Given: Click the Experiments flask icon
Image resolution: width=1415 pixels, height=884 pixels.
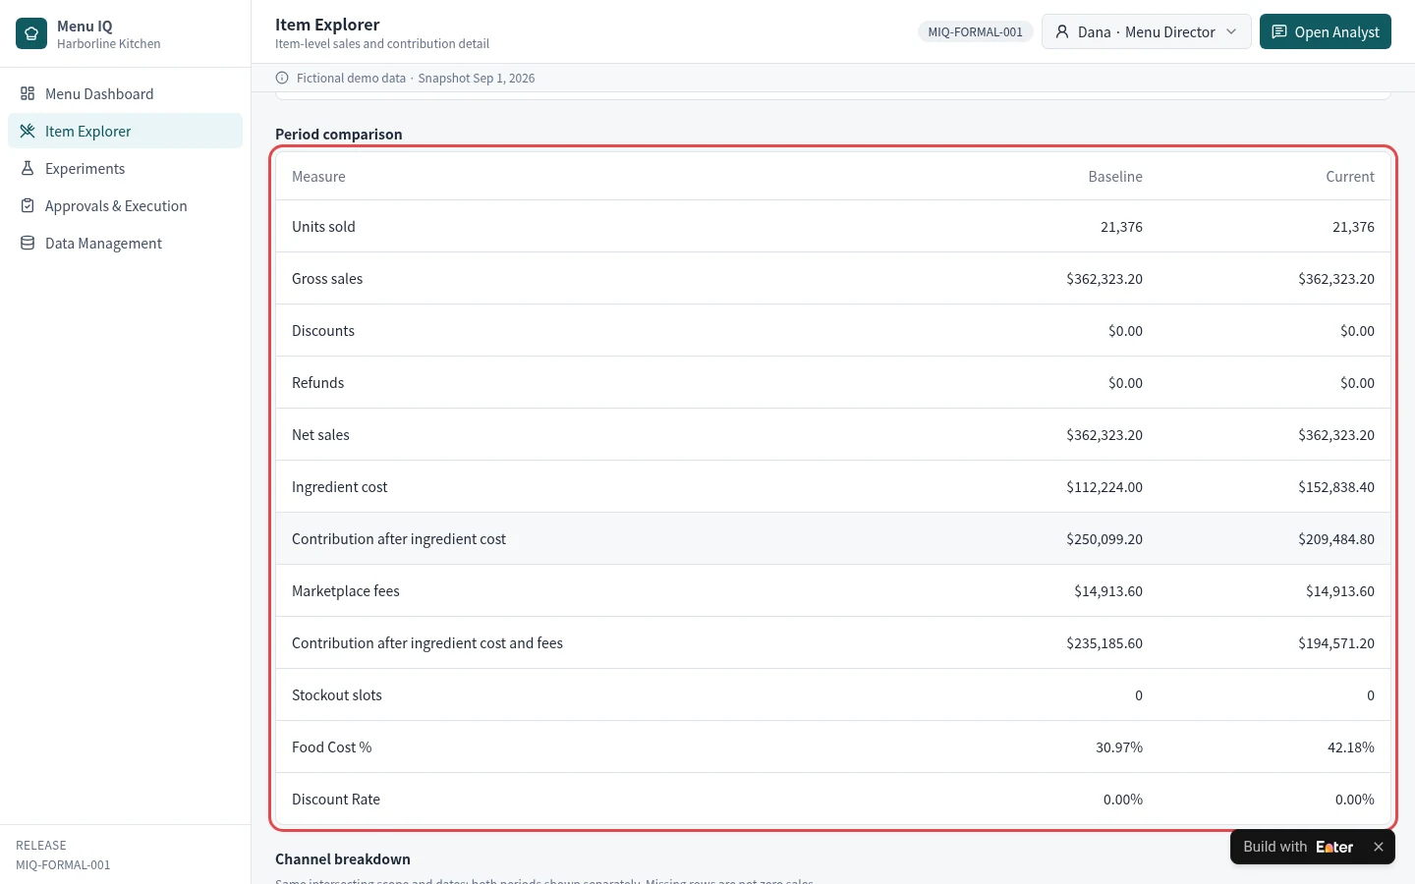Looking at the screenshot, I should pyautogui.click(x=28, y=169).
